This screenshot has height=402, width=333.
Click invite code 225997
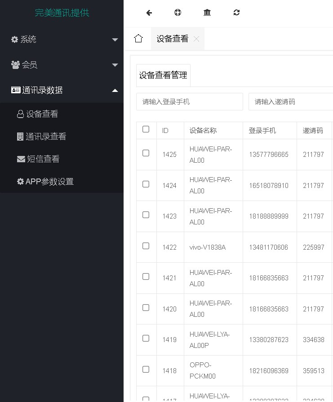314,247
